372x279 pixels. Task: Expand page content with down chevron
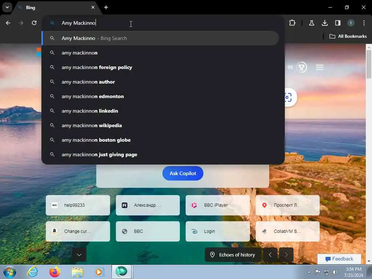tap(79, 255)
